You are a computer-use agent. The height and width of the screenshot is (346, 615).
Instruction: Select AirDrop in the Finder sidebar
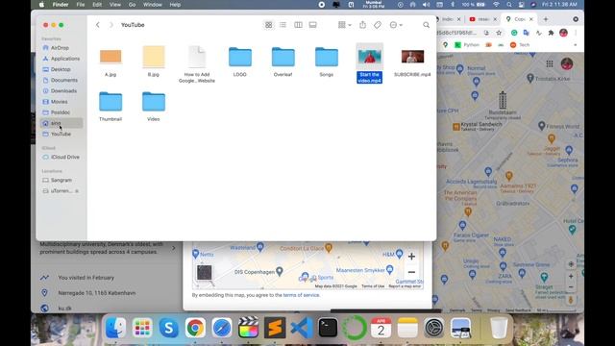coord(61,48)
